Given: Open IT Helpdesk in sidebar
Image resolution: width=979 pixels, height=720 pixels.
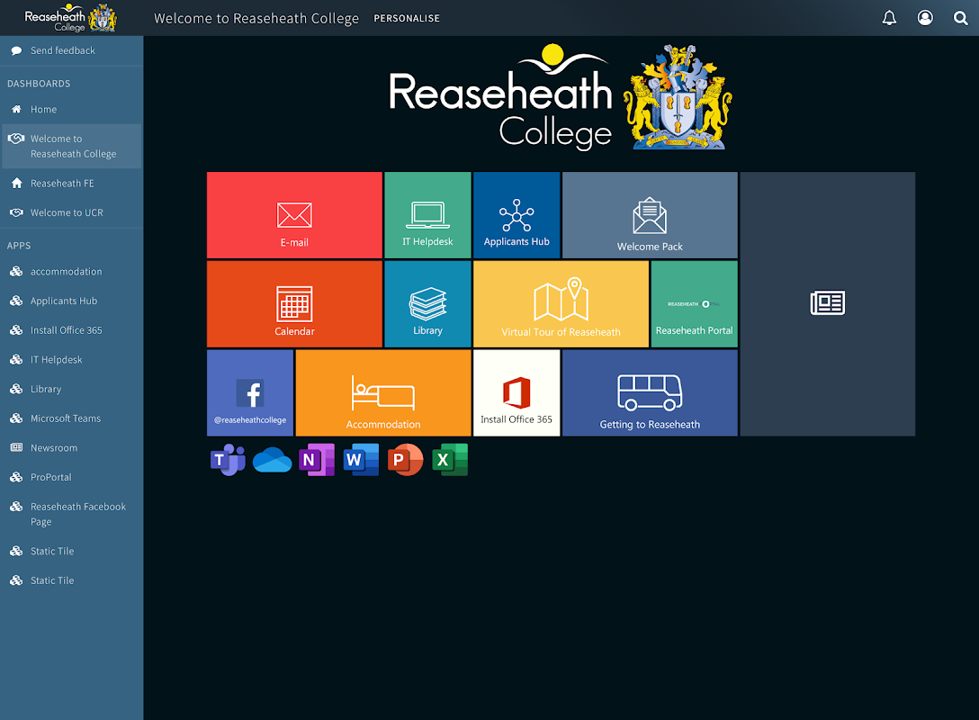Looking at the screenshot, I should (x=71, y=360).
